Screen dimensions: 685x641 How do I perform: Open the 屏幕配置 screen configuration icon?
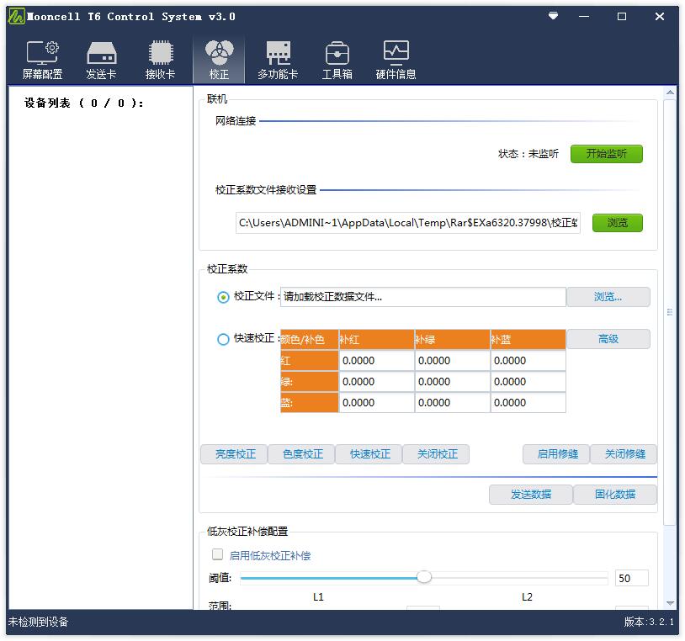pos(42,60)
